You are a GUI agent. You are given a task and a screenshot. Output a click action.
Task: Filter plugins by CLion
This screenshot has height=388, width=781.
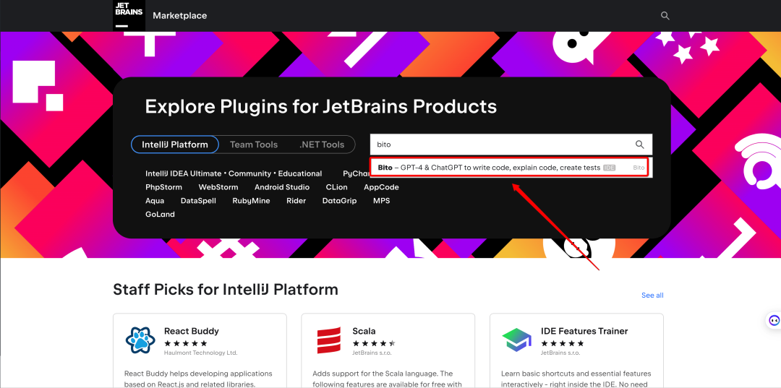coord(337,188)
